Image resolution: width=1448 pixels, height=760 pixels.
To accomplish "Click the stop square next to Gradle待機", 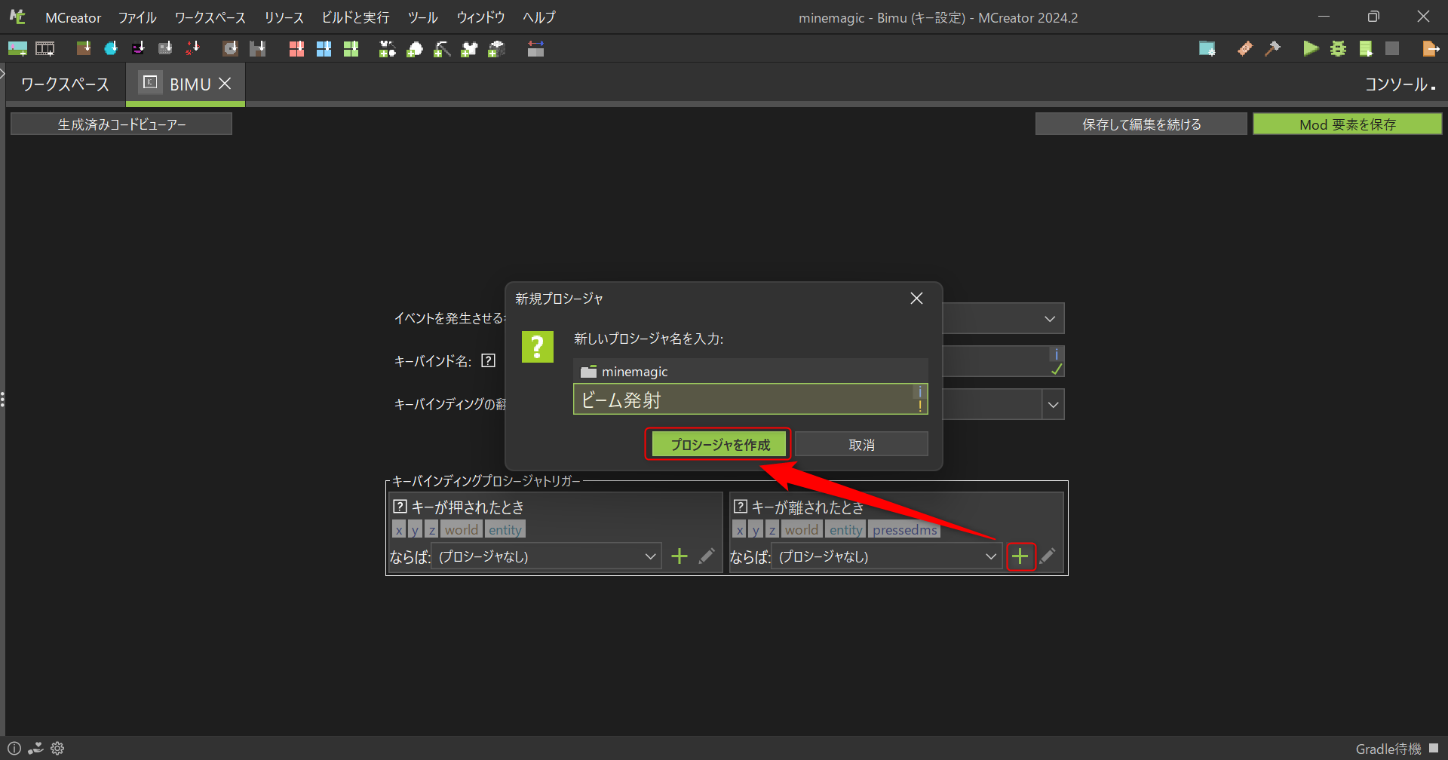I will pos(1434,748).
